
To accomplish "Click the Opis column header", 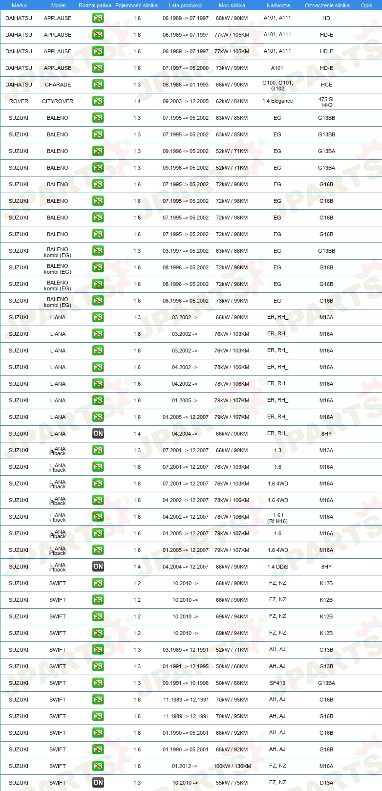I will click(x=366, y=5).
